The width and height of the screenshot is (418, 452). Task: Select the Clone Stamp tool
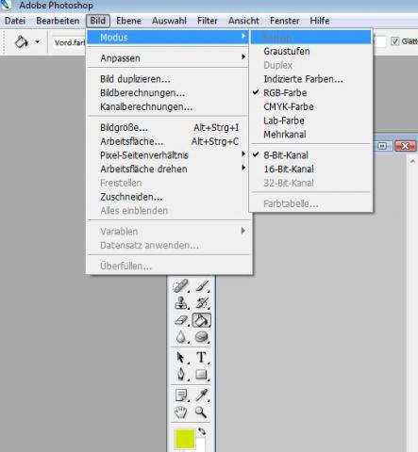(181, 303)
